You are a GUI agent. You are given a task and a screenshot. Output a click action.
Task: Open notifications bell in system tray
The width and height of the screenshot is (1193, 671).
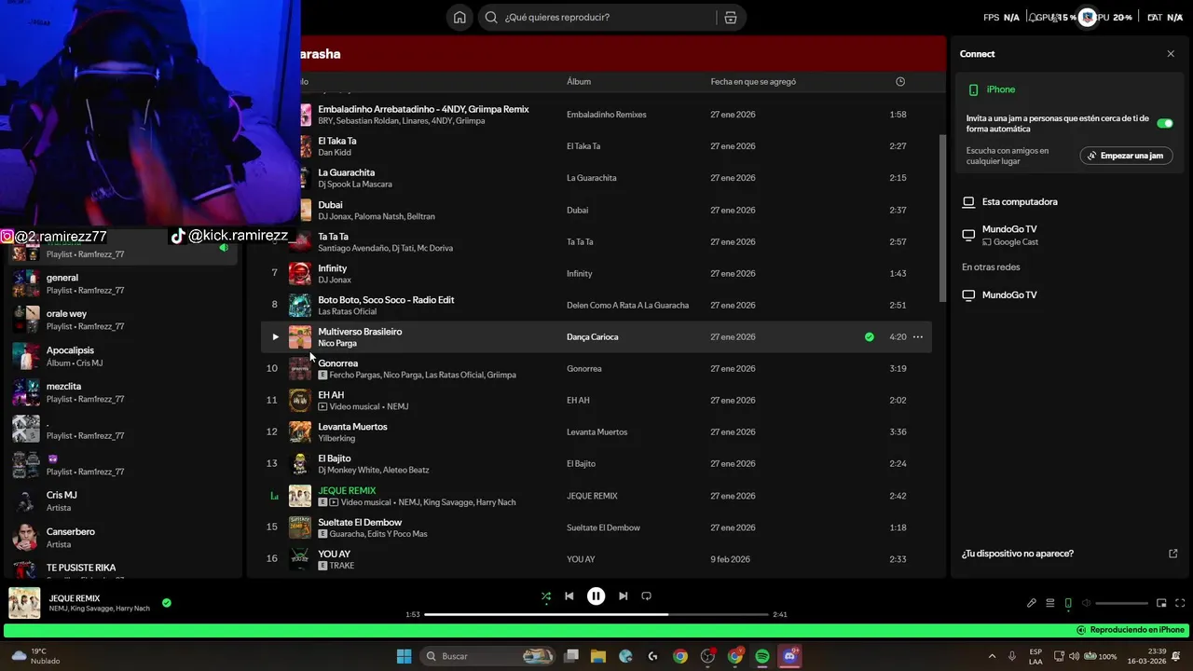pyautogui.click(x=1176, y=656)
